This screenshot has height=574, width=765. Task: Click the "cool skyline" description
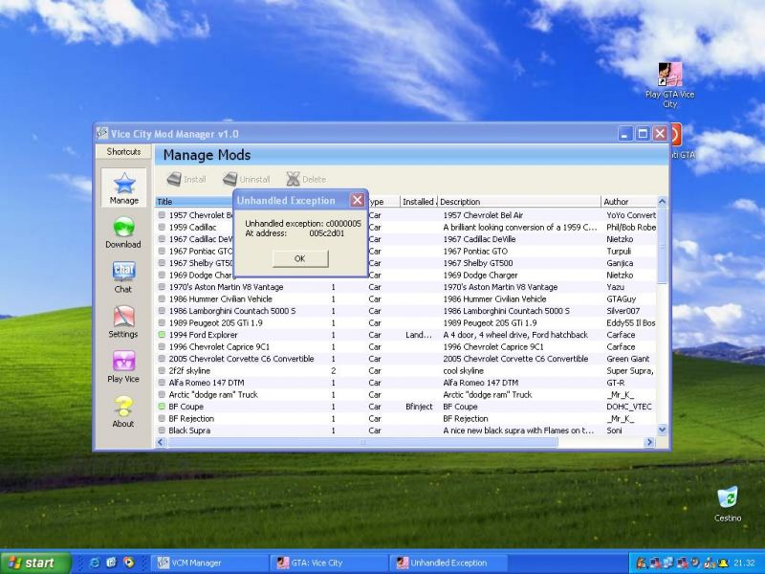tap(463, 370)
